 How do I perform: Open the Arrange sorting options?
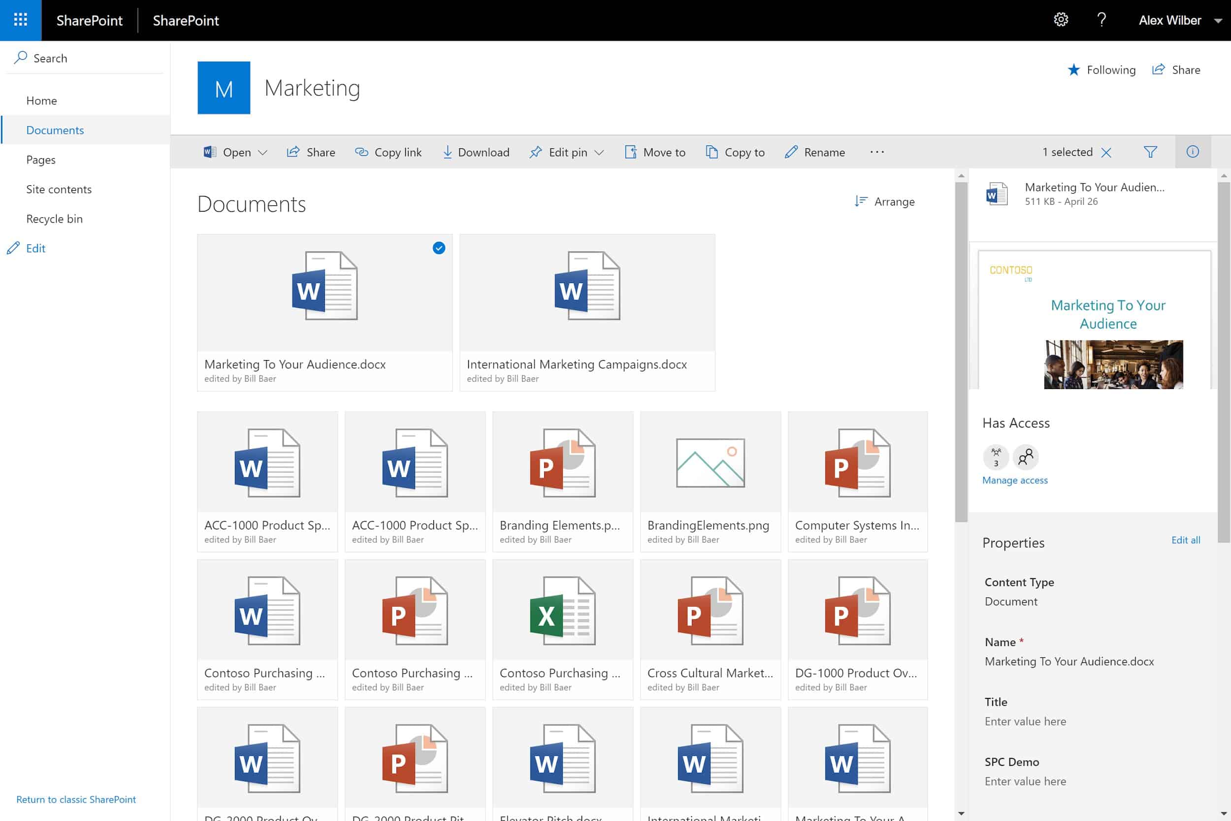(x=885, y=201)
